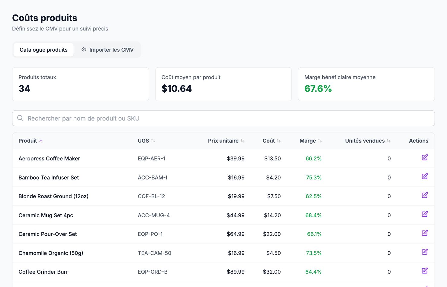This screenshot has height=287, width=447.
Task: Sort the table by Coût
Action: coord(272,141)
